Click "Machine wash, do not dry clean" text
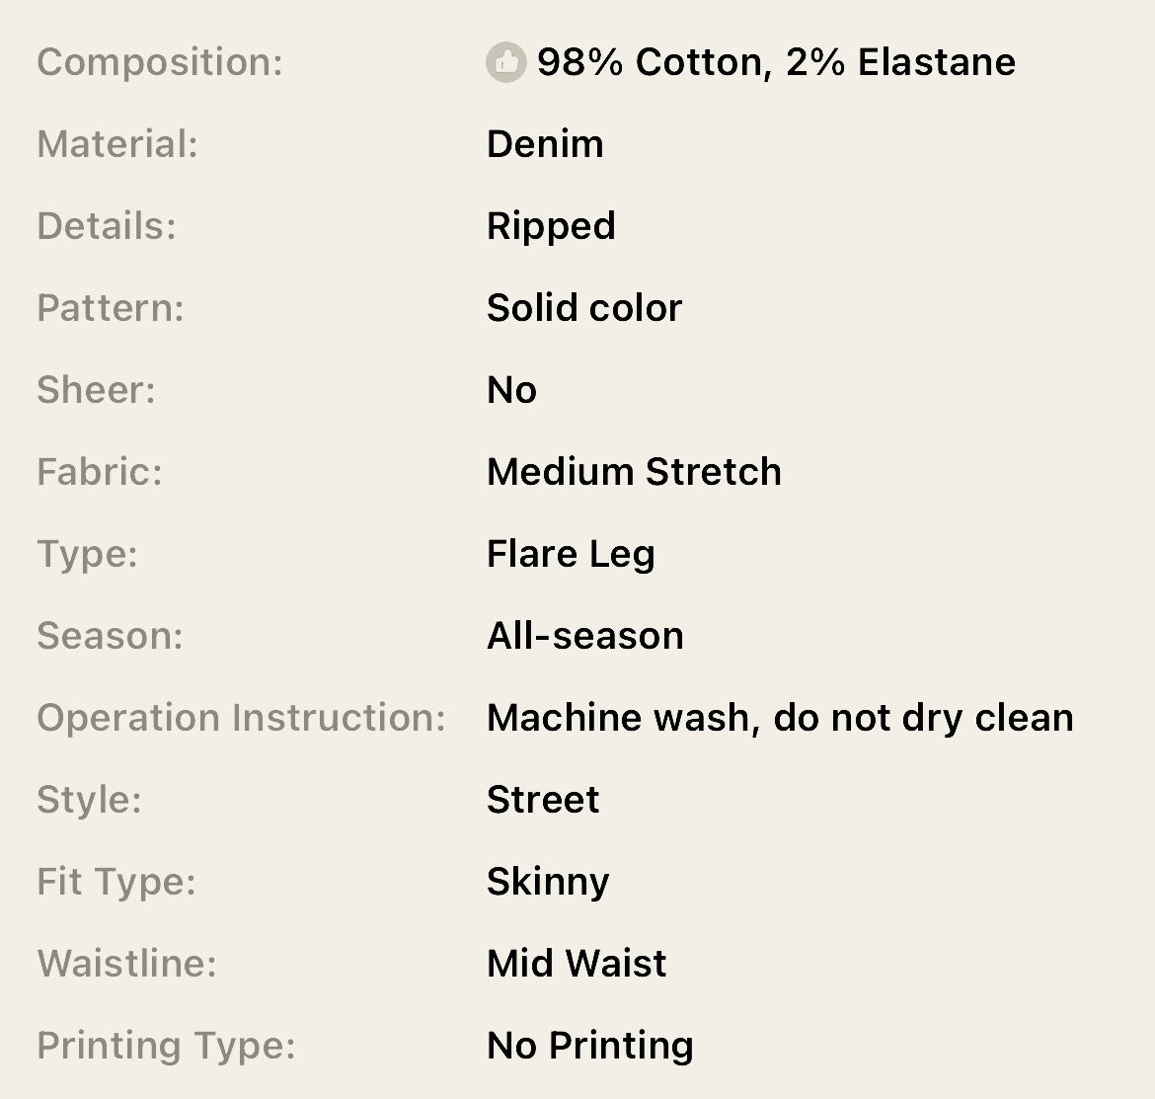The width and height of the screenshot is (1155, 1099). pyautogui.click(x=780, y=718)
